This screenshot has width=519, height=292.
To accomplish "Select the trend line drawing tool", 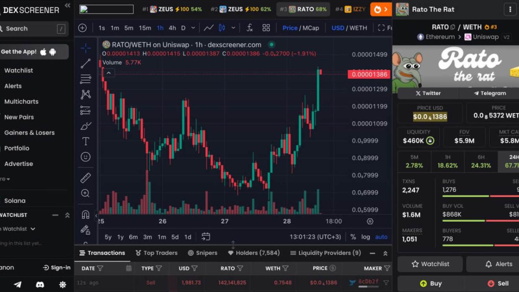I will pos(85,63).
